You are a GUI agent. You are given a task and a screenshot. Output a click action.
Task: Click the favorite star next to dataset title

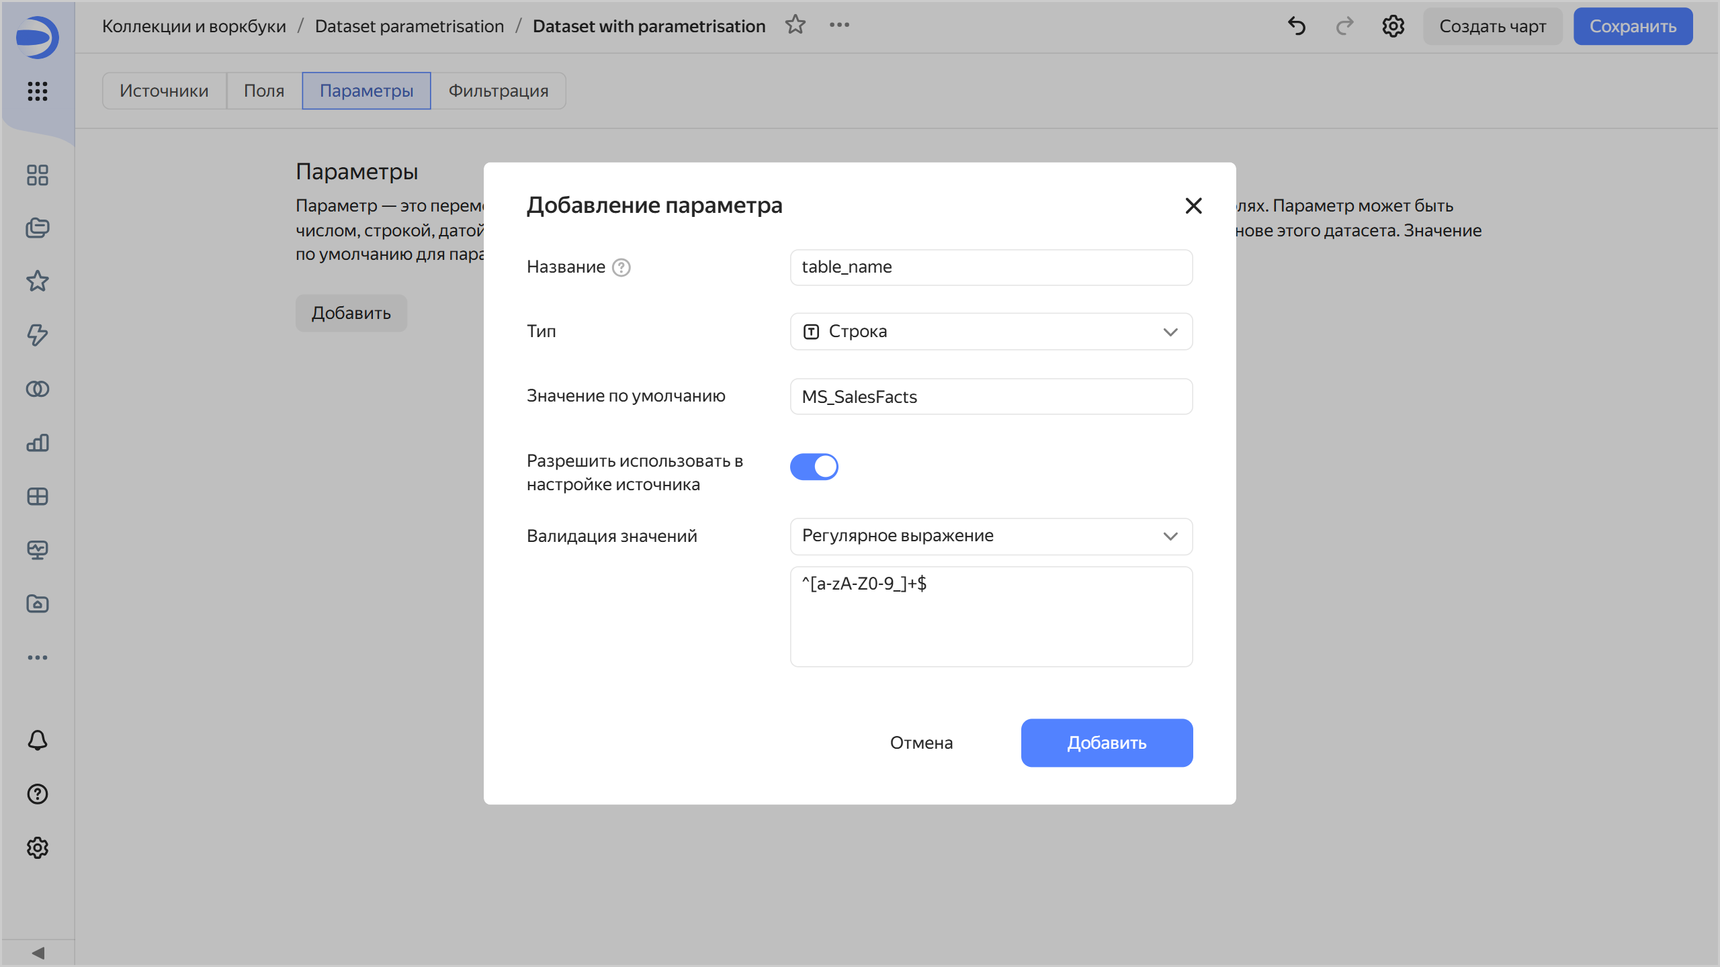[x=795, y=25]
